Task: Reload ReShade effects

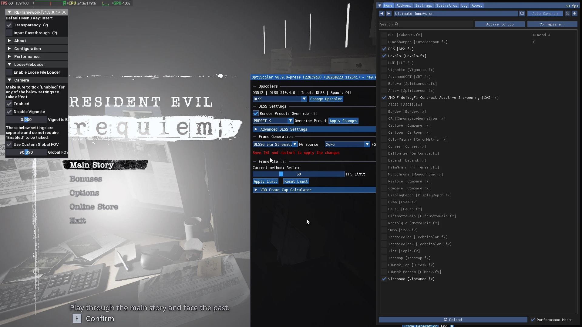Action: (453, 320)
